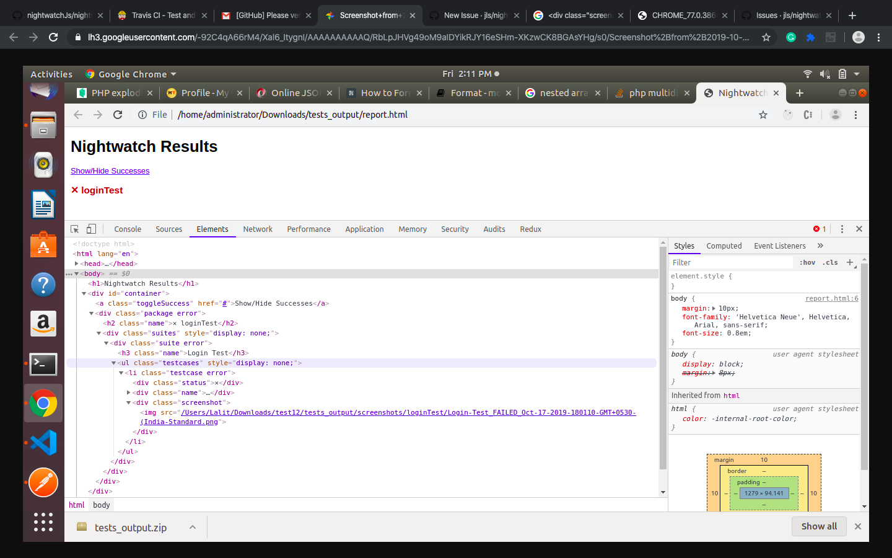
Task: Switch to the Sources tab
Action: (x=169, y=229)
